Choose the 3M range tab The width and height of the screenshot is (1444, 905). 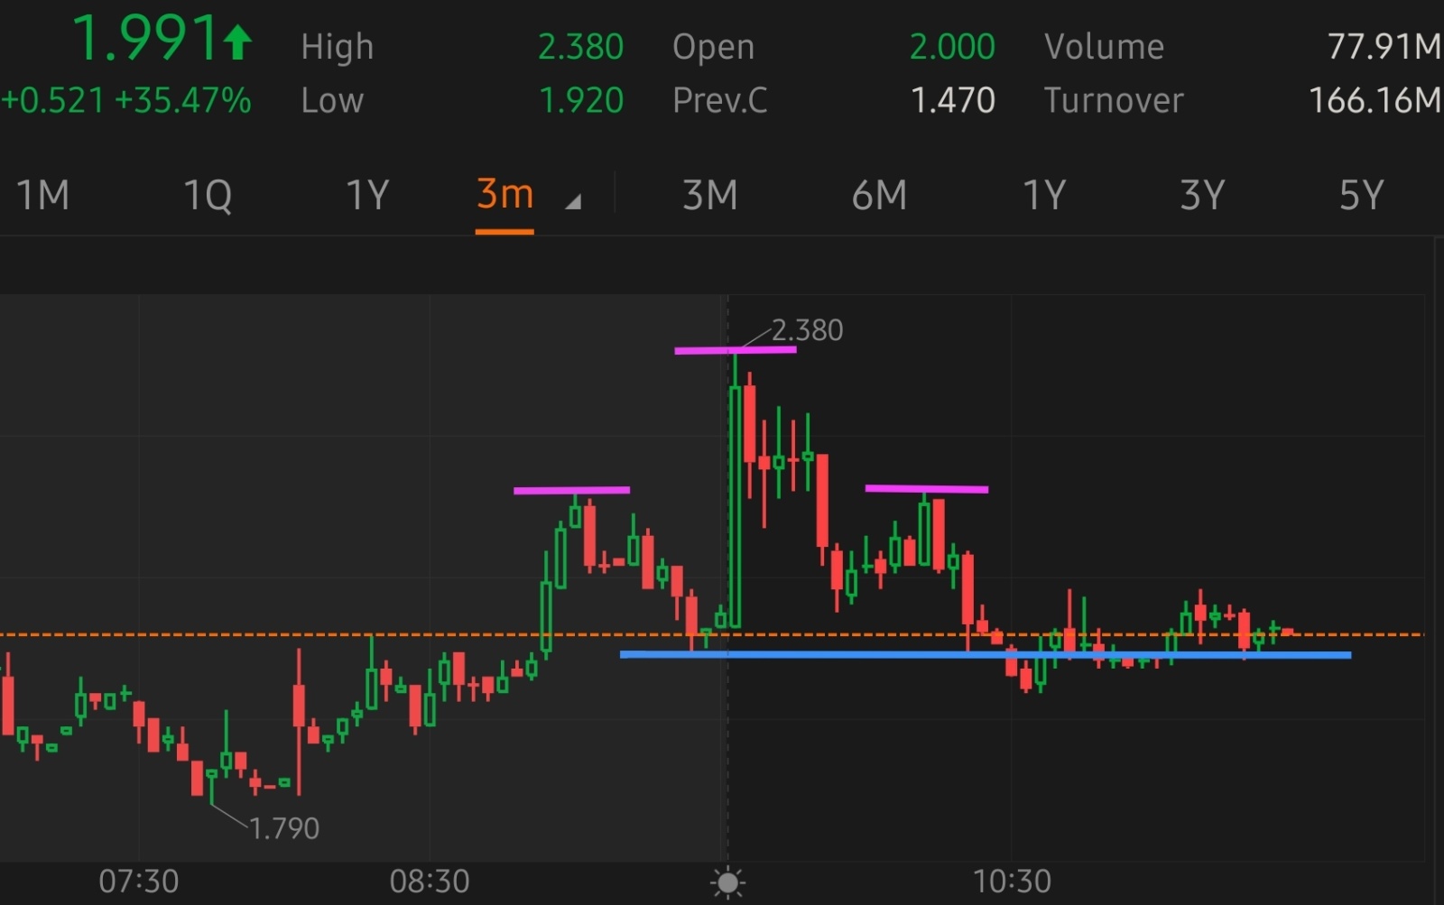(x=710, y=195)
